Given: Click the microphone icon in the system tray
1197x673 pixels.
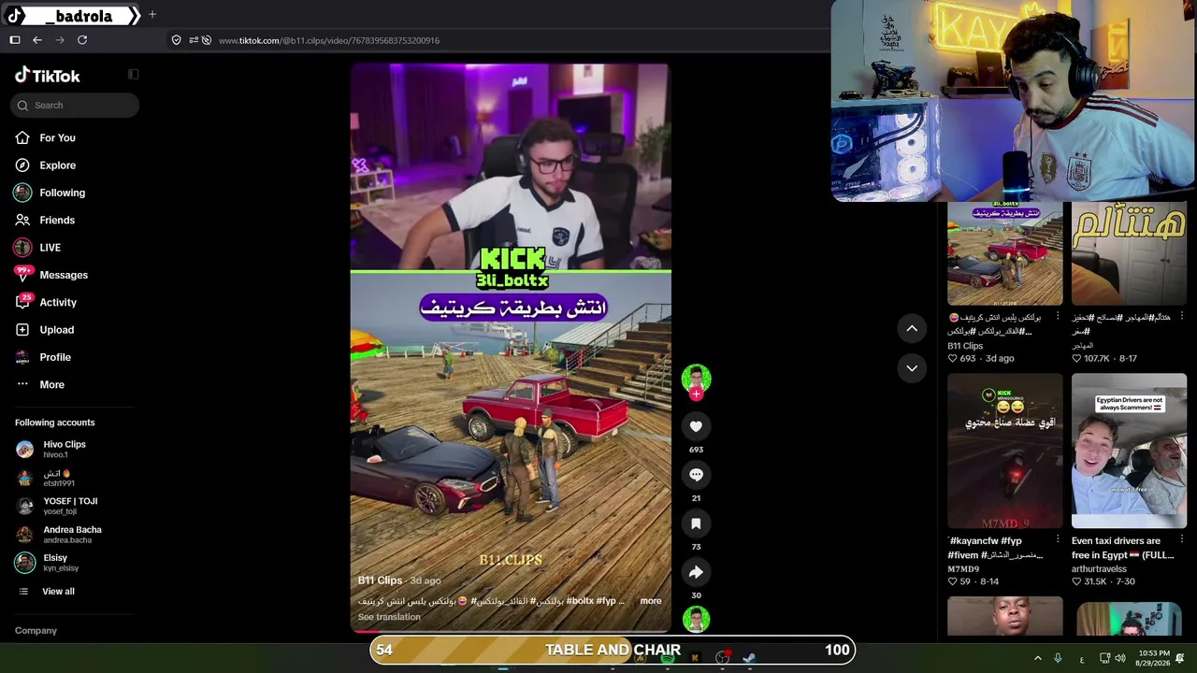Looking at the screenshot, I should (1058, 659).
